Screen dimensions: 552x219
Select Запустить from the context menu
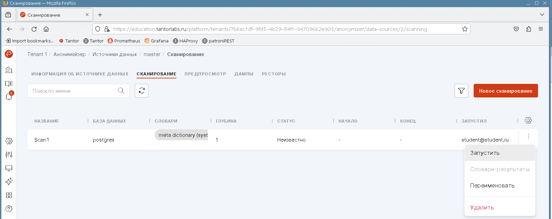(485, 153)
